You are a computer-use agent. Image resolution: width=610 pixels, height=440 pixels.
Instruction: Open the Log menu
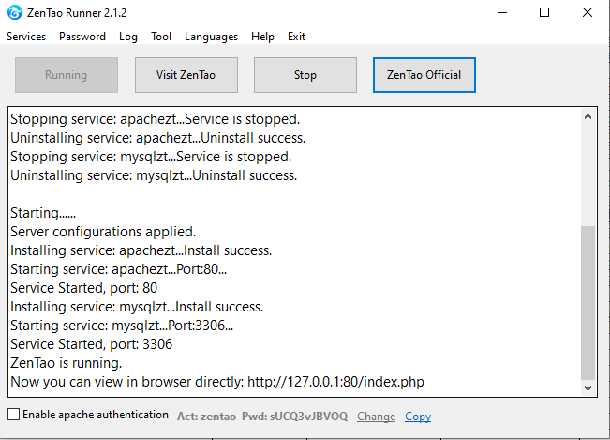point(128,37)
